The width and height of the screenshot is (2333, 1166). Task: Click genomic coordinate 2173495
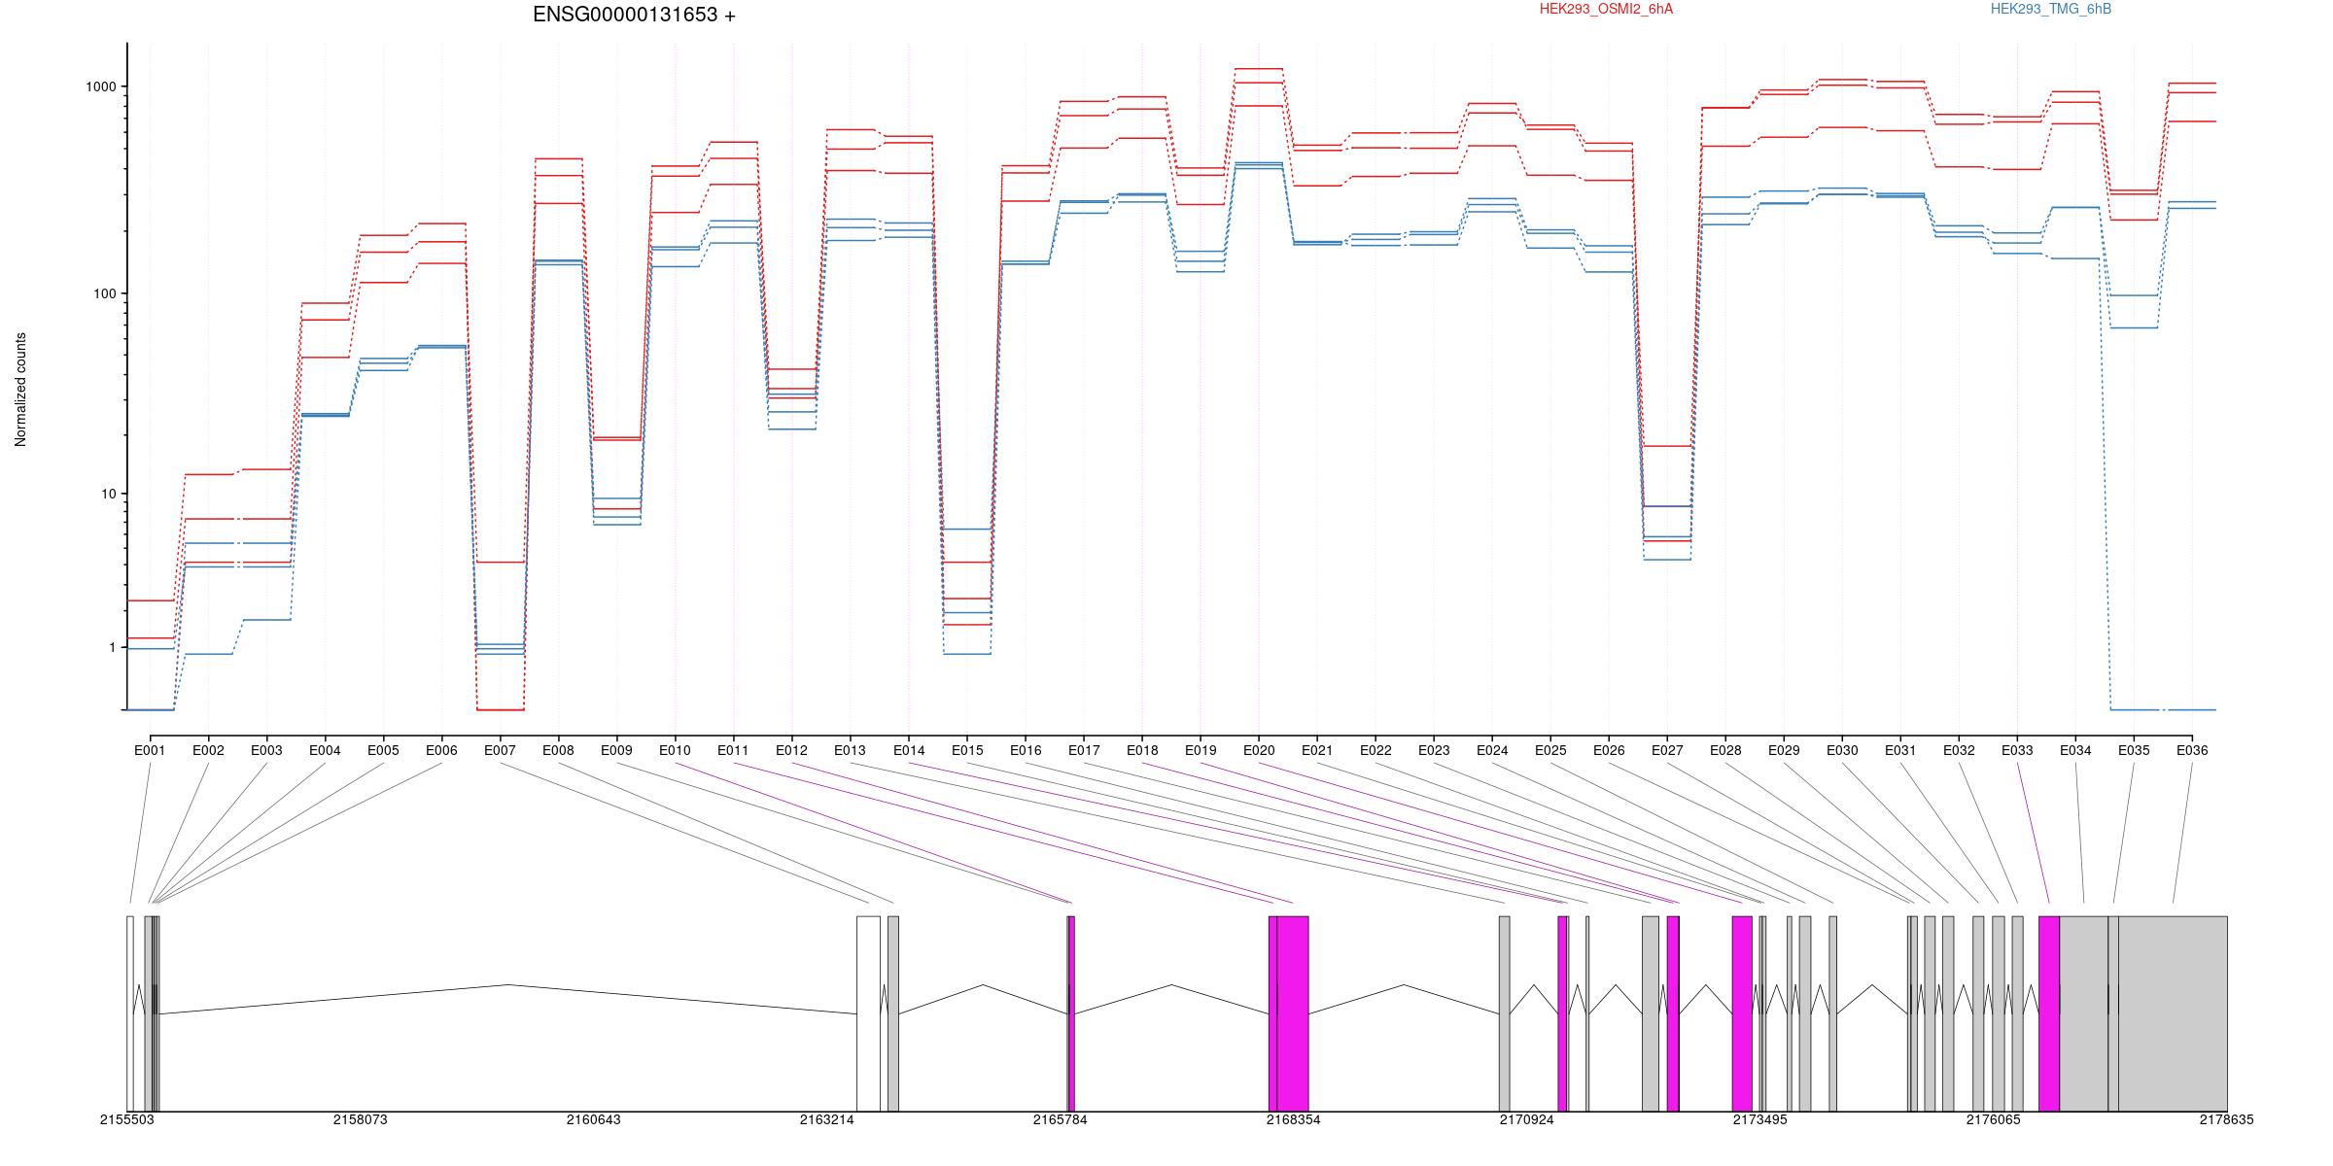tap(1759, 1119)
